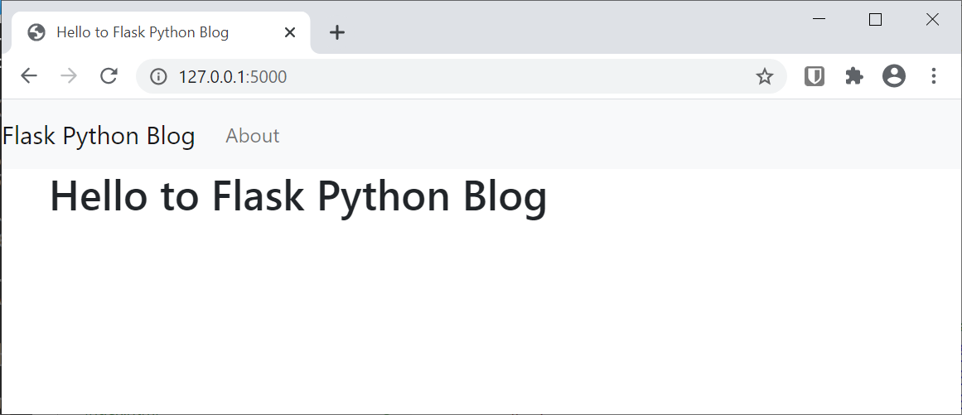View site information icon in address bar
The image size is (962, 415).
pos(158,77)
